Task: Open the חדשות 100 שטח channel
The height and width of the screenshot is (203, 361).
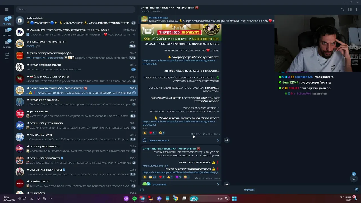Action: click(x=76, y=184)
